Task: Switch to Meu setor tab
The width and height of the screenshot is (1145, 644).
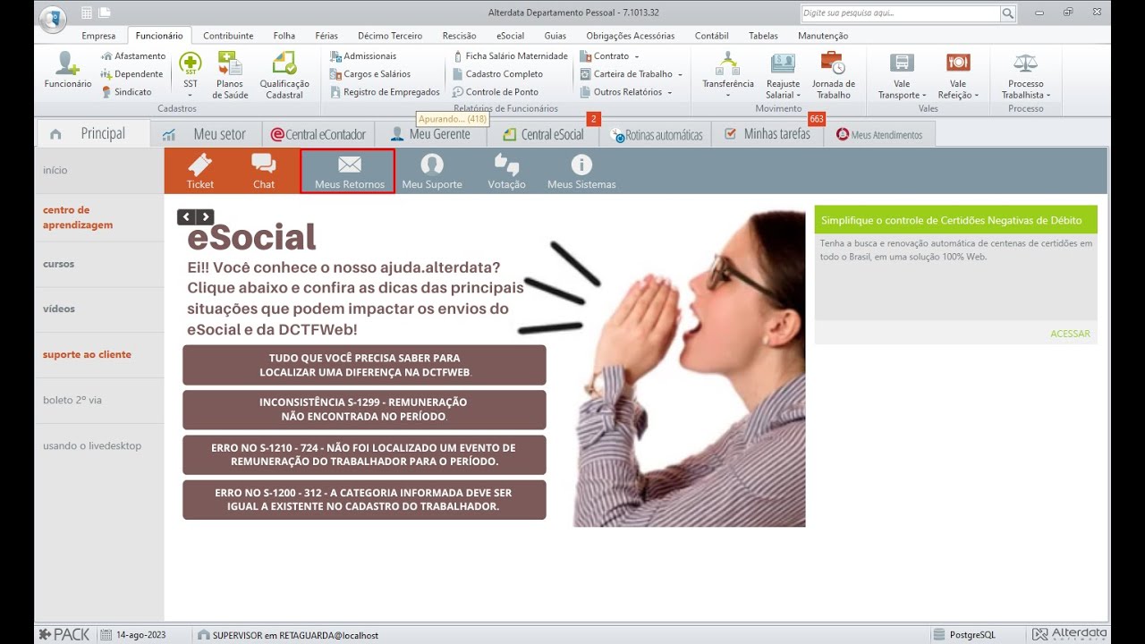Action: [207, 134]
